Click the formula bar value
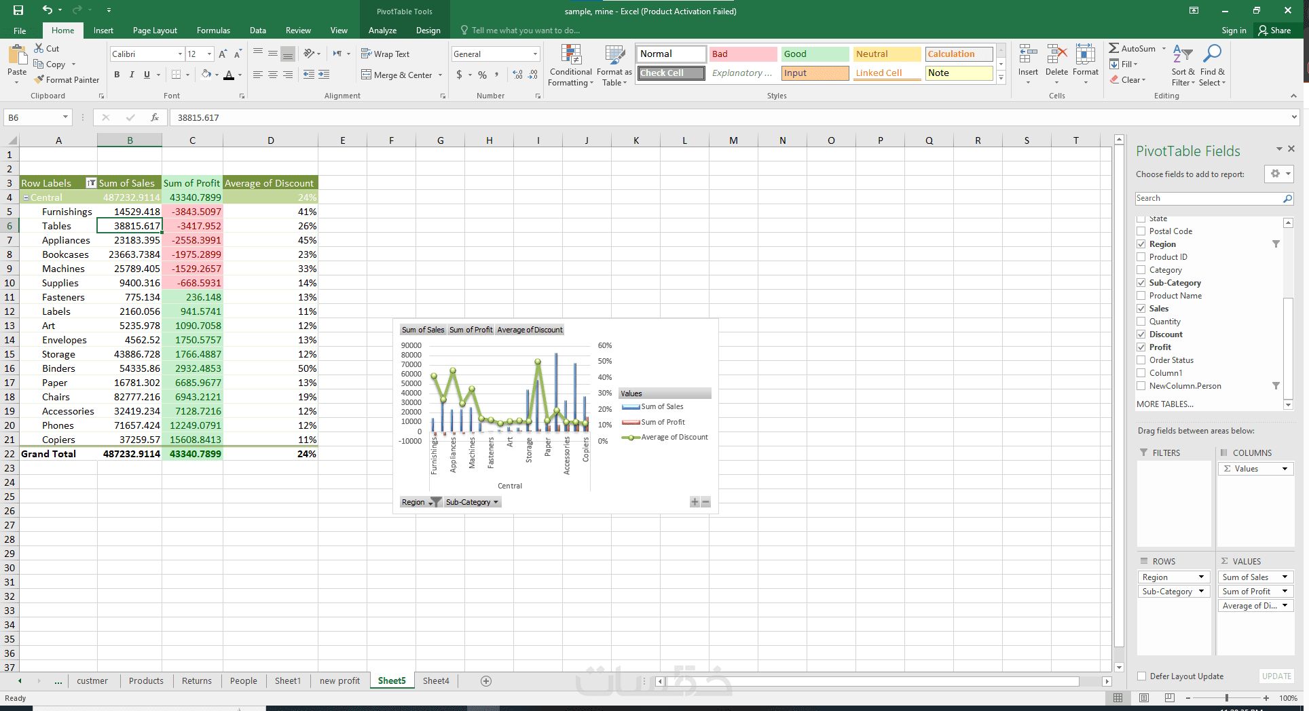This screenshot has width=1309, height=711. click(198, 117)
